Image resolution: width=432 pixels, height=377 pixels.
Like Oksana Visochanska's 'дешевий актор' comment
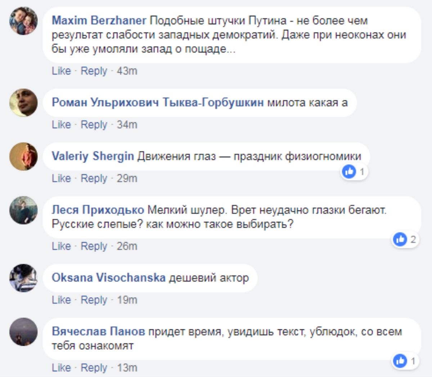61,300
